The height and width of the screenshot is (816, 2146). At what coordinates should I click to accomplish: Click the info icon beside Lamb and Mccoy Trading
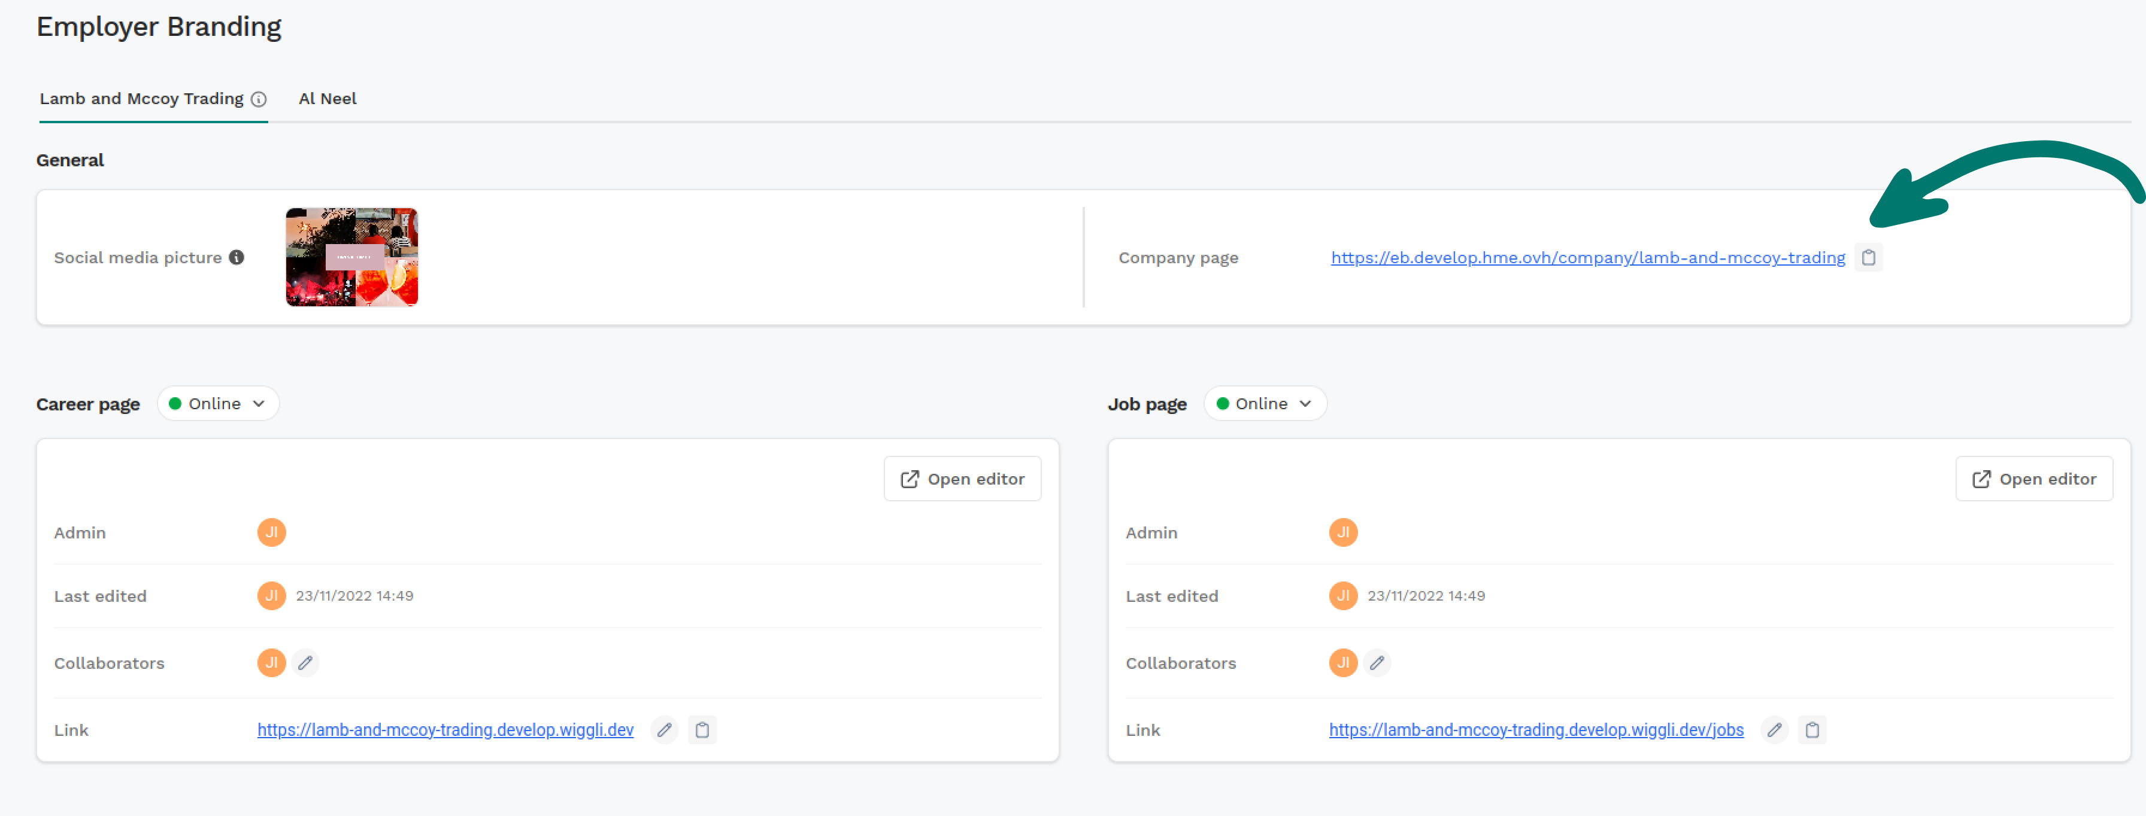pyautogui.click(x=259, y=99)
